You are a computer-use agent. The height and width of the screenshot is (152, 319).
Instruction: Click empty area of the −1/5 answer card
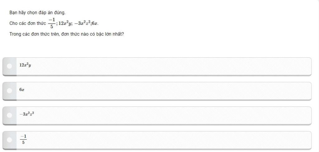pos(171,140)
